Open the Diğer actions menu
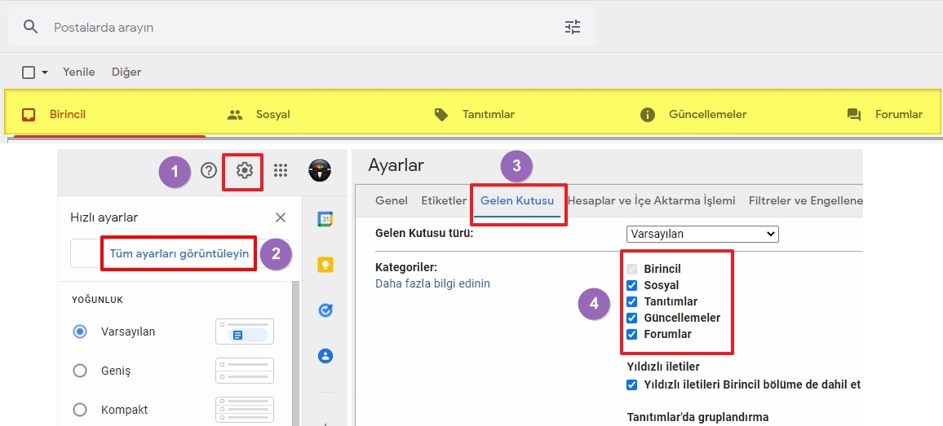943x426 pixels. coord(126,72)
